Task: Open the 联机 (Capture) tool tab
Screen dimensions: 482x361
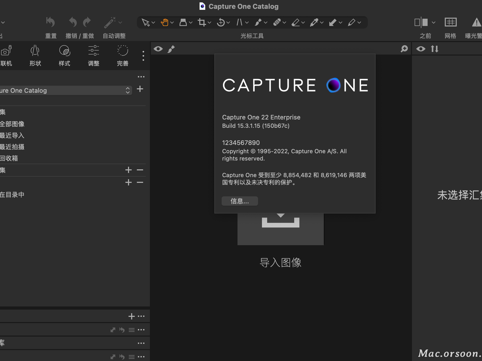Action: (7, 55)
